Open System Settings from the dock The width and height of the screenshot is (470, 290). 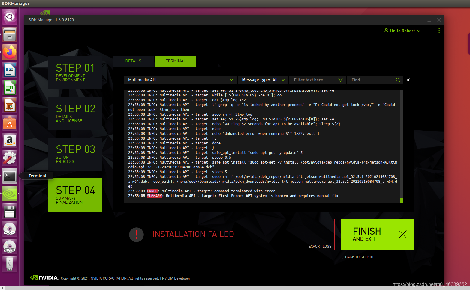pyautogui.click(x=10, y=158)
